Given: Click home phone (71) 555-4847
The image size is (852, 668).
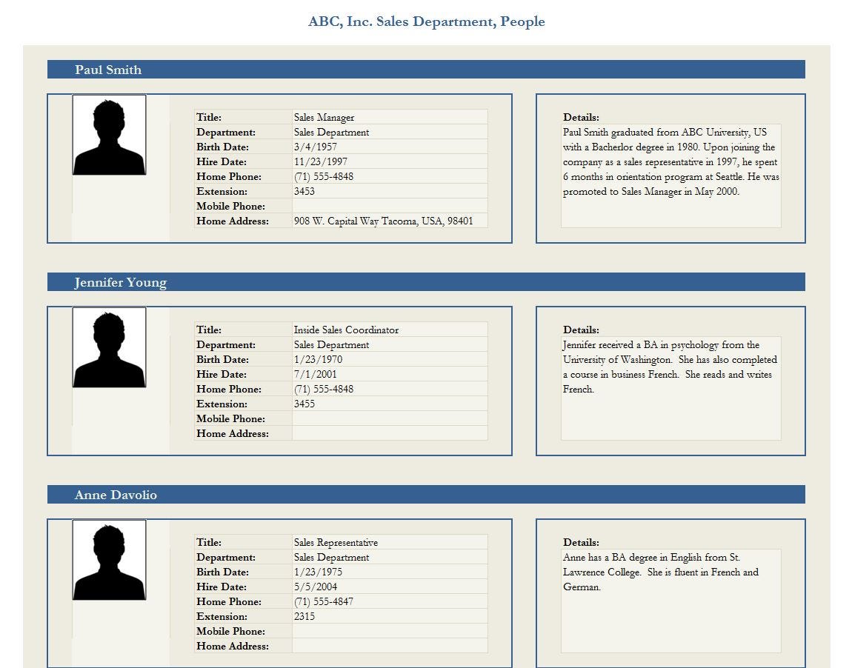Looking at the screenshot, I should pos(324,601).
